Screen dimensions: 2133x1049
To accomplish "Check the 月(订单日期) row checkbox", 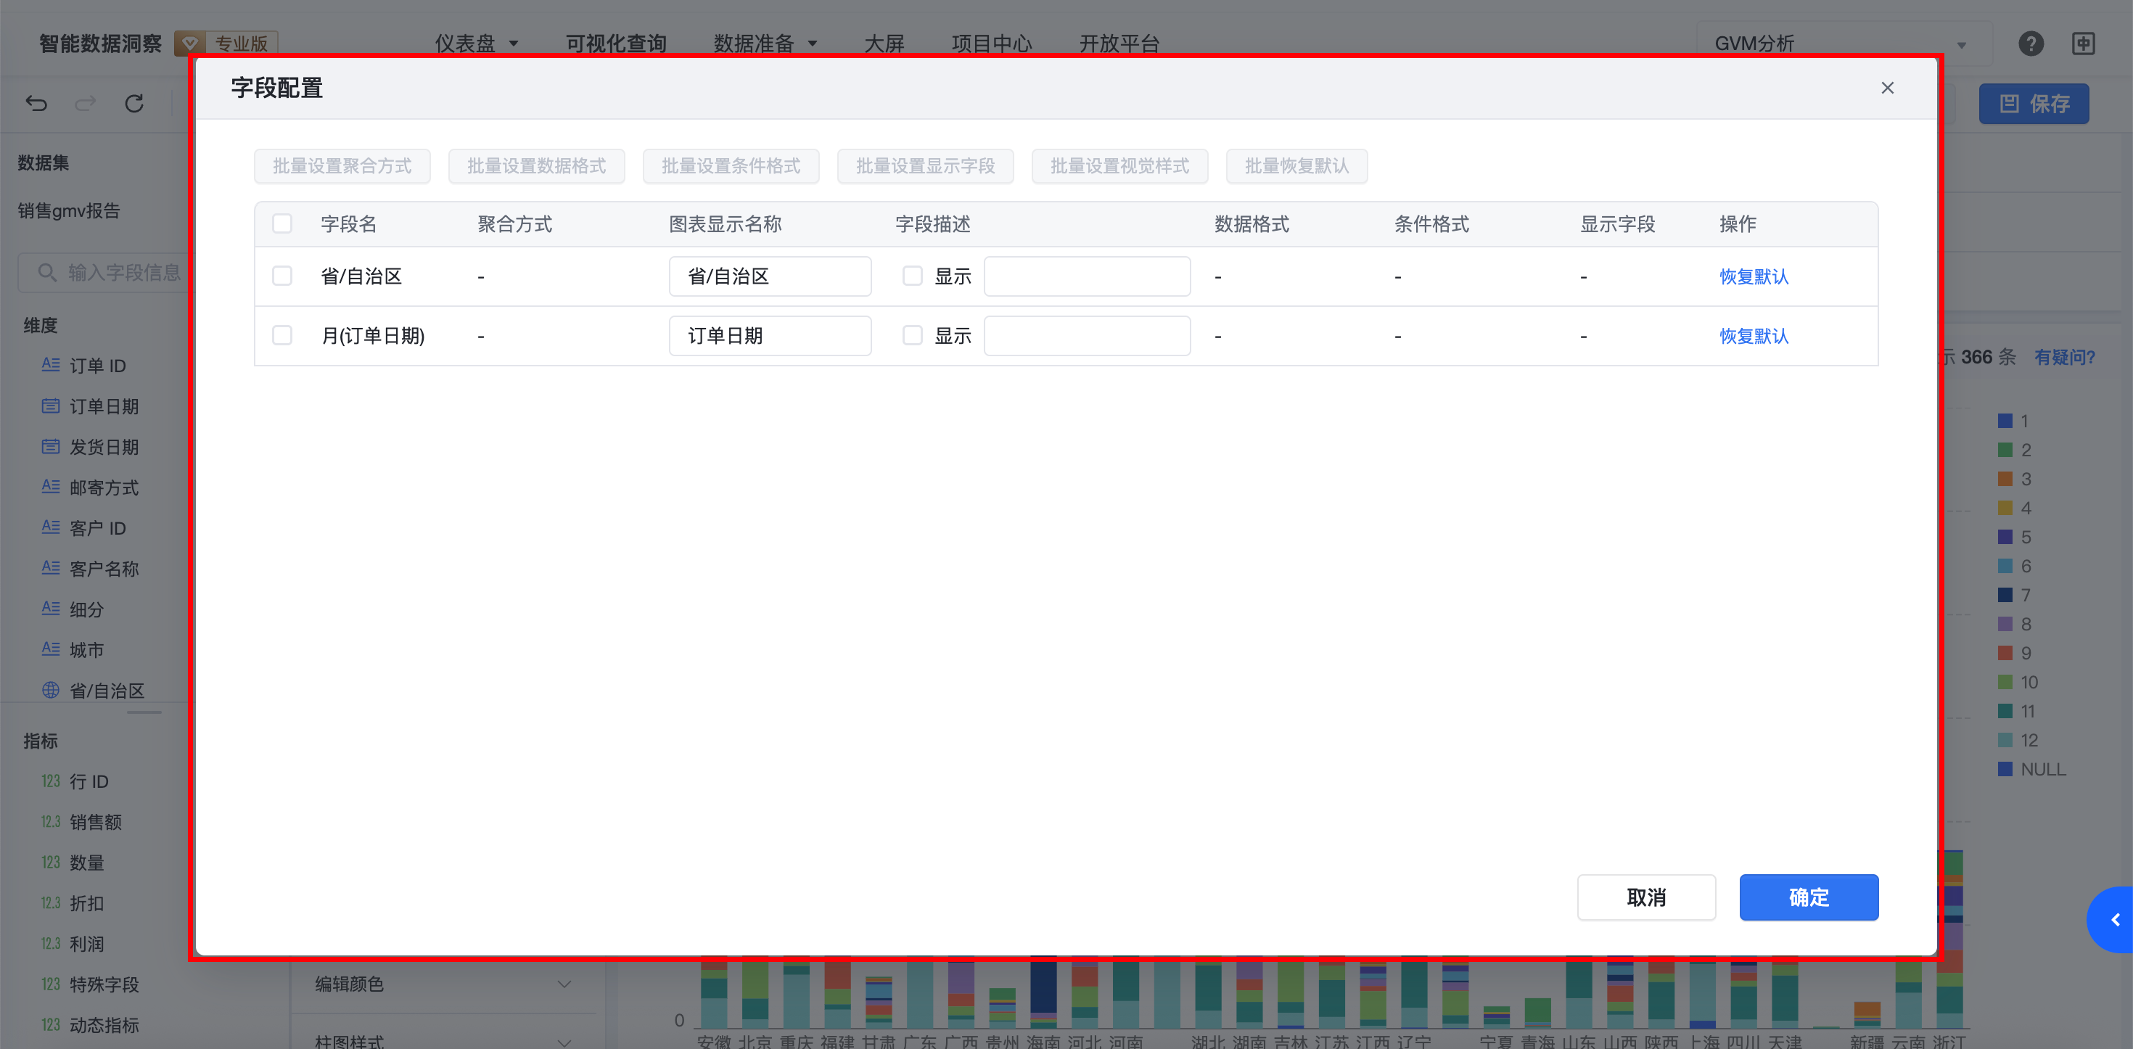I will coord(282,335).
